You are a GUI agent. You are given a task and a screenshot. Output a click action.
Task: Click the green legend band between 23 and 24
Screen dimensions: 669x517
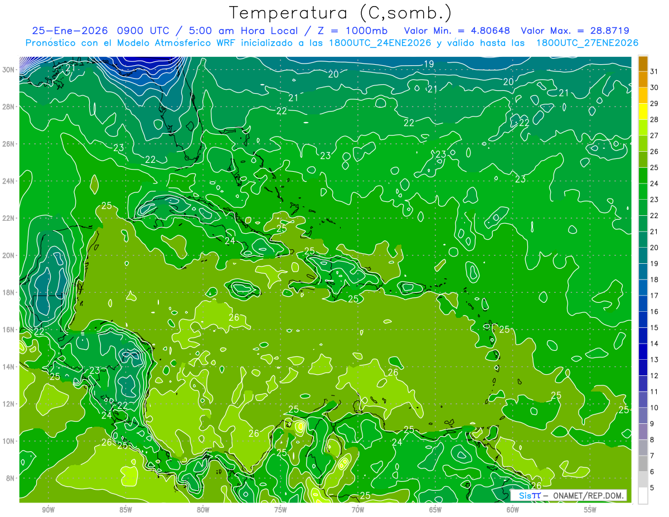[x=643, y=191]
